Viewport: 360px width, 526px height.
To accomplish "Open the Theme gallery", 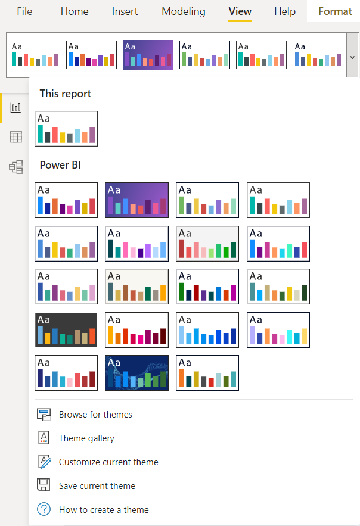I will tap(88, 437).
